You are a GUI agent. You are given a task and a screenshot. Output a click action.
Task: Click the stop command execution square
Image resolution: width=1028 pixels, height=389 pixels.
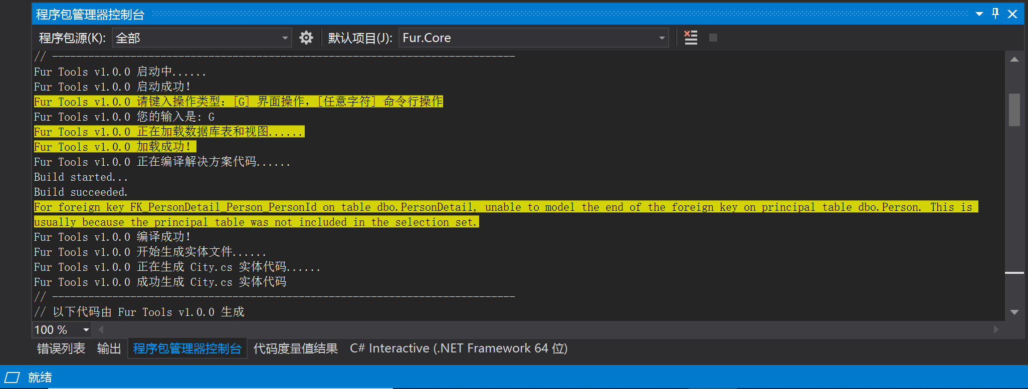tap(713, 38)
